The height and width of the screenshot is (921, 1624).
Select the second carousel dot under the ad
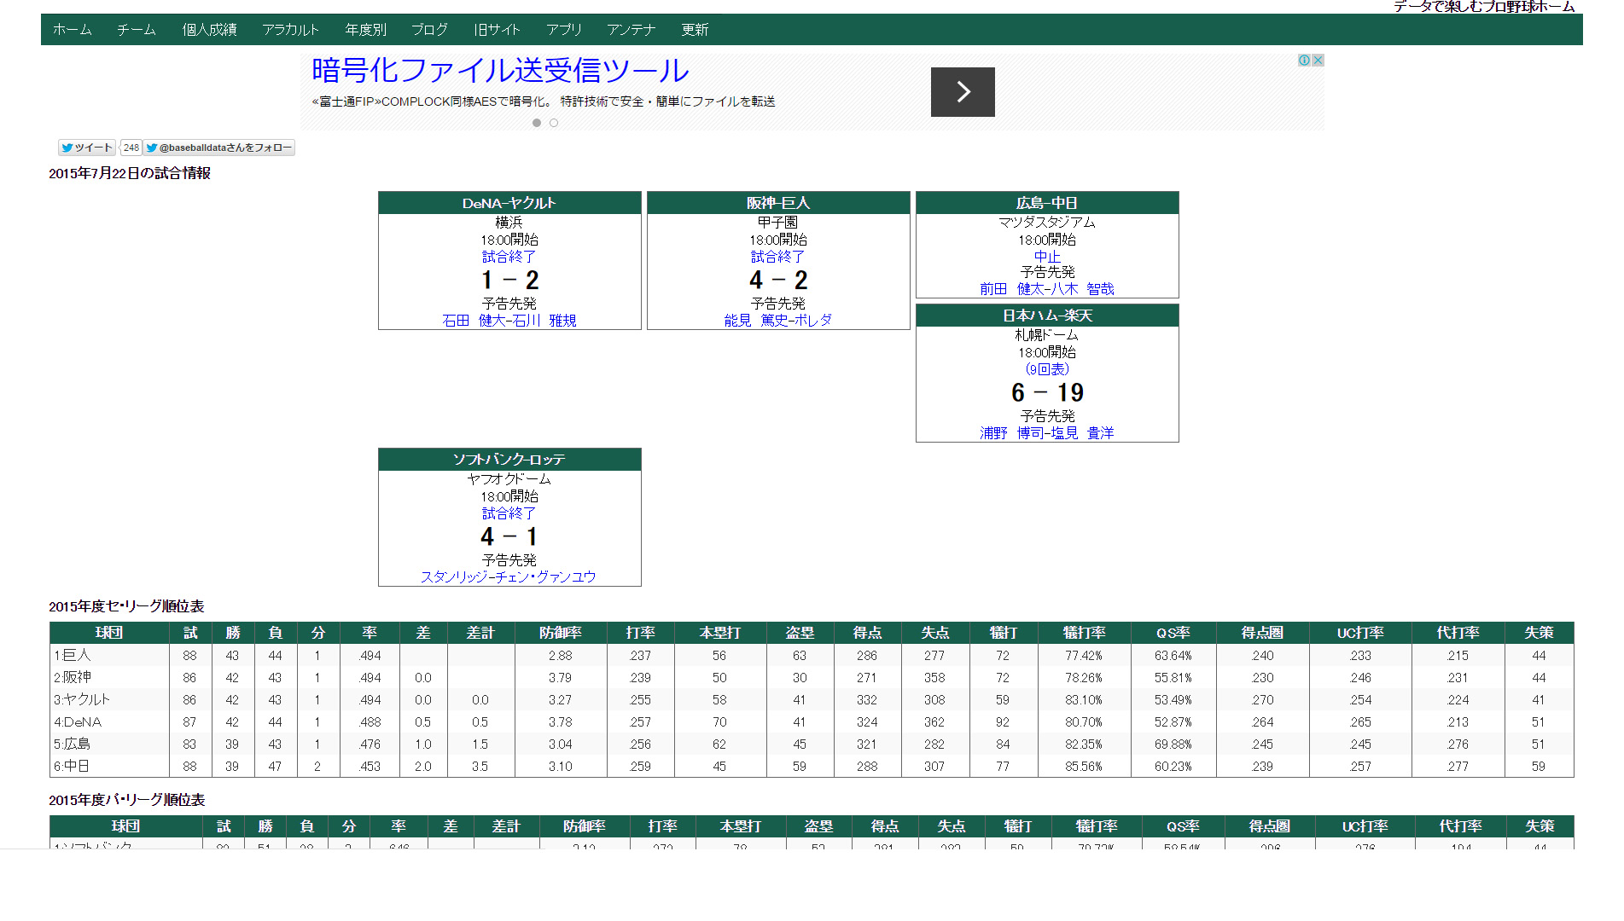[x=554, y=122]
